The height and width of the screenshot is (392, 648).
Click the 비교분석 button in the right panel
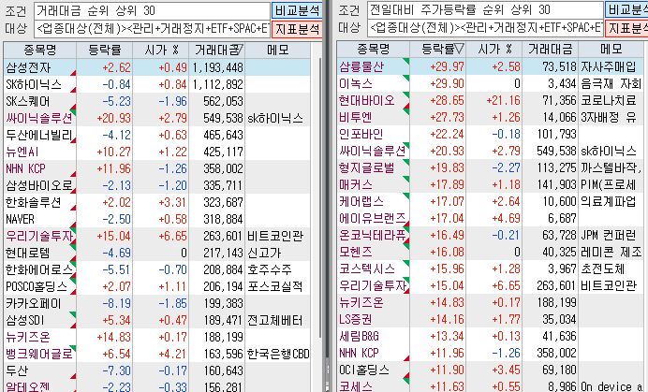[x=626, y=10]
